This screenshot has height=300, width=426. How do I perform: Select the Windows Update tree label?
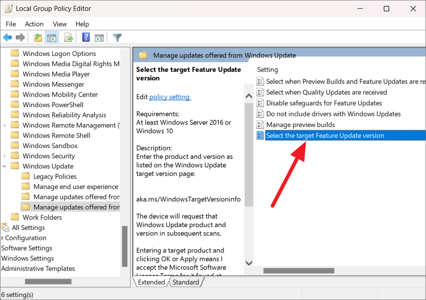48,166
